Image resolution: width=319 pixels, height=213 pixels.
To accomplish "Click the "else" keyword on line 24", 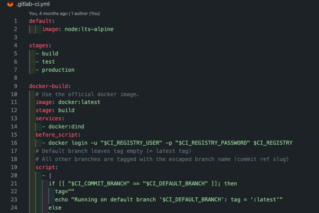I will tap(55, 208).
